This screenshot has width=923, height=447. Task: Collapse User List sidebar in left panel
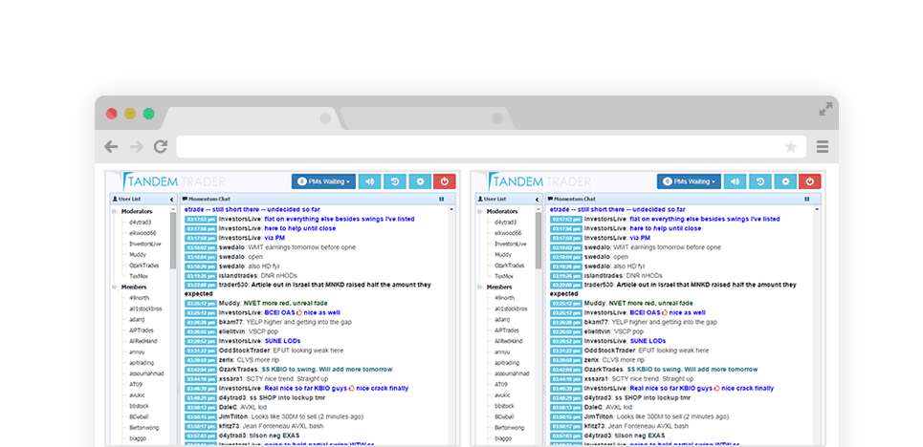[171, 200]
